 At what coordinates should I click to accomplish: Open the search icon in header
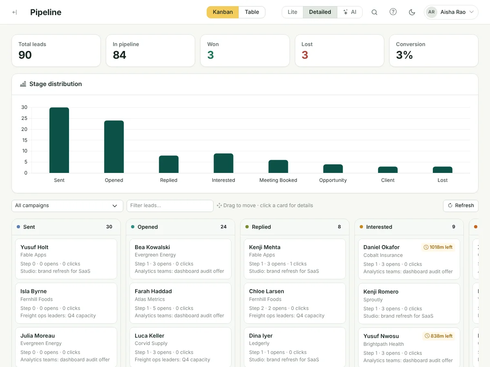click(x=374, y=12)
